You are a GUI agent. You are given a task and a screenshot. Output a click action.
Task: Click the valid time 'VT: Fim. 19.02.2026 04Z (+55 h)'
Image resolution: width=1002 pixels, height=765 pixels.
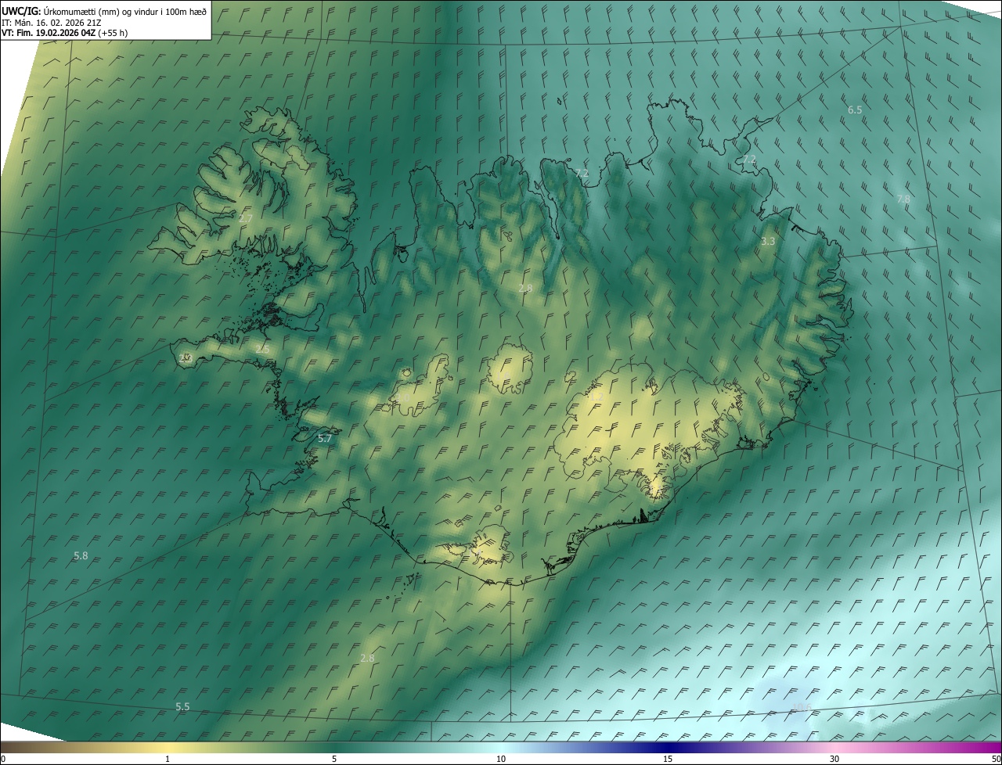point(64,33)
